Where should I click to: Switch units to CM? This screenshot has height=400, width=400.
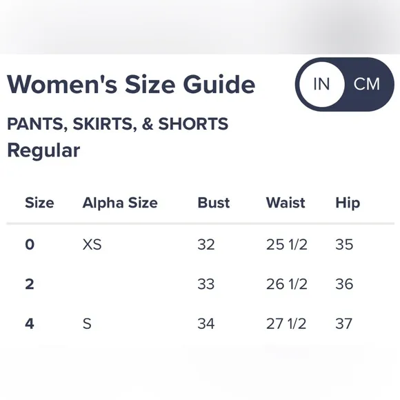[367, 84]
